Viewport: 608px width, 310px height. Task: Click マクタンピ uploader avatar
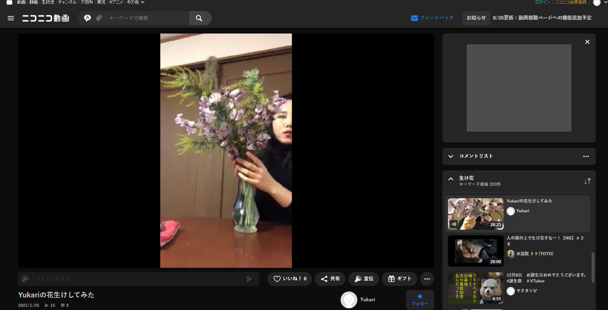[511, 291]
